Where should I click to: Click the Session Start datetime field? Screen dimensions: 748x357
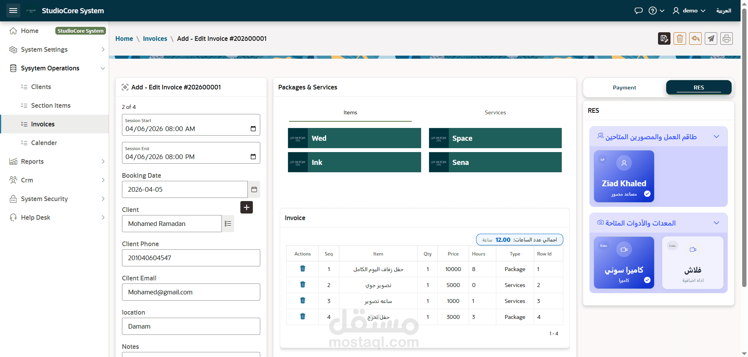191,125
